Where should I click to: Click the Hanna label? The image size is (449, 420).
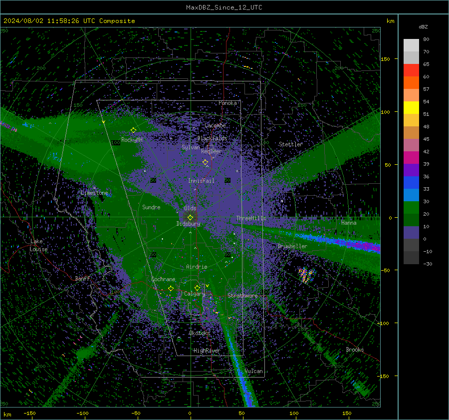pos(349,223)
